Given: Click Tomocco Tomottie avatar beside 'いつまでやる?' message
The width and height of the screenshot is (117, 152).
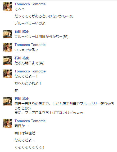Looking at the screenshot, I should click(x=8, y=47).
